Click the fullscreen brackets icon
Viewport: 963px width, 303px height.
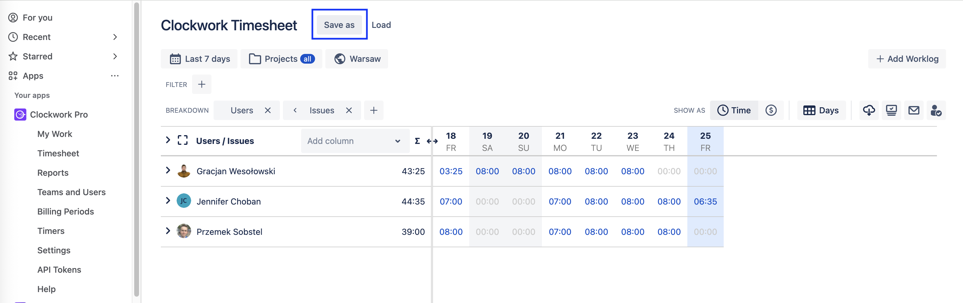[x=182, y=141]
